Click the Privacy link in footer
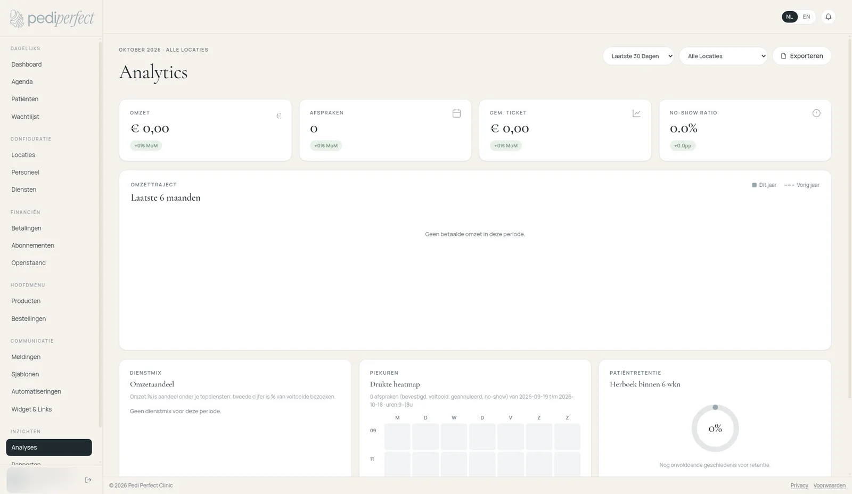 click(x=799, y=485)
